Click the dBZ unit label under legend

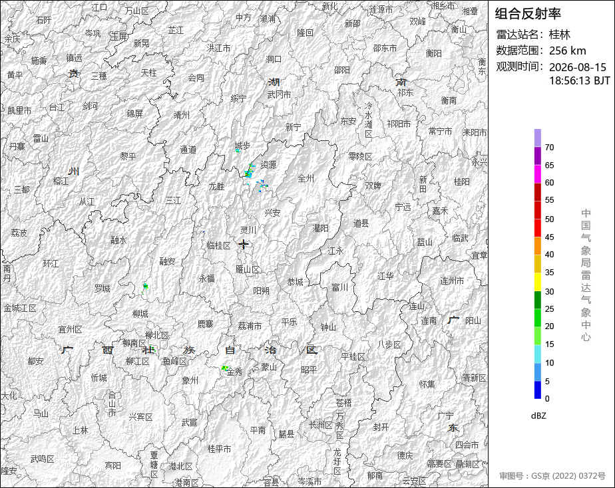pos(538,416)
